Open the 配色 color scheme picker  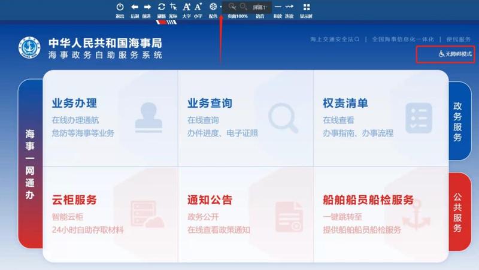(x=213, y=7)
